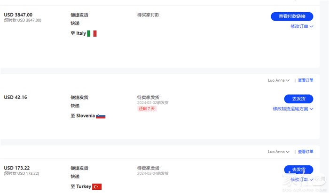Click the red 还剩 7 天 badge
The height and width of the screenshot is (193, 329).
[x=147, y=109]
